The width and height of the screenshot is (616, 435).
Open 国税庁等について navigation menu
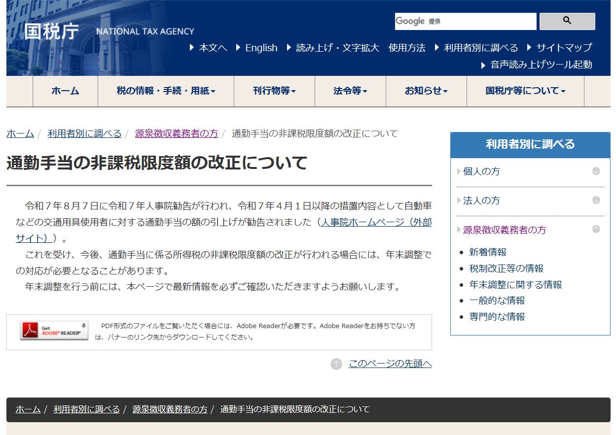coord(525,91)
